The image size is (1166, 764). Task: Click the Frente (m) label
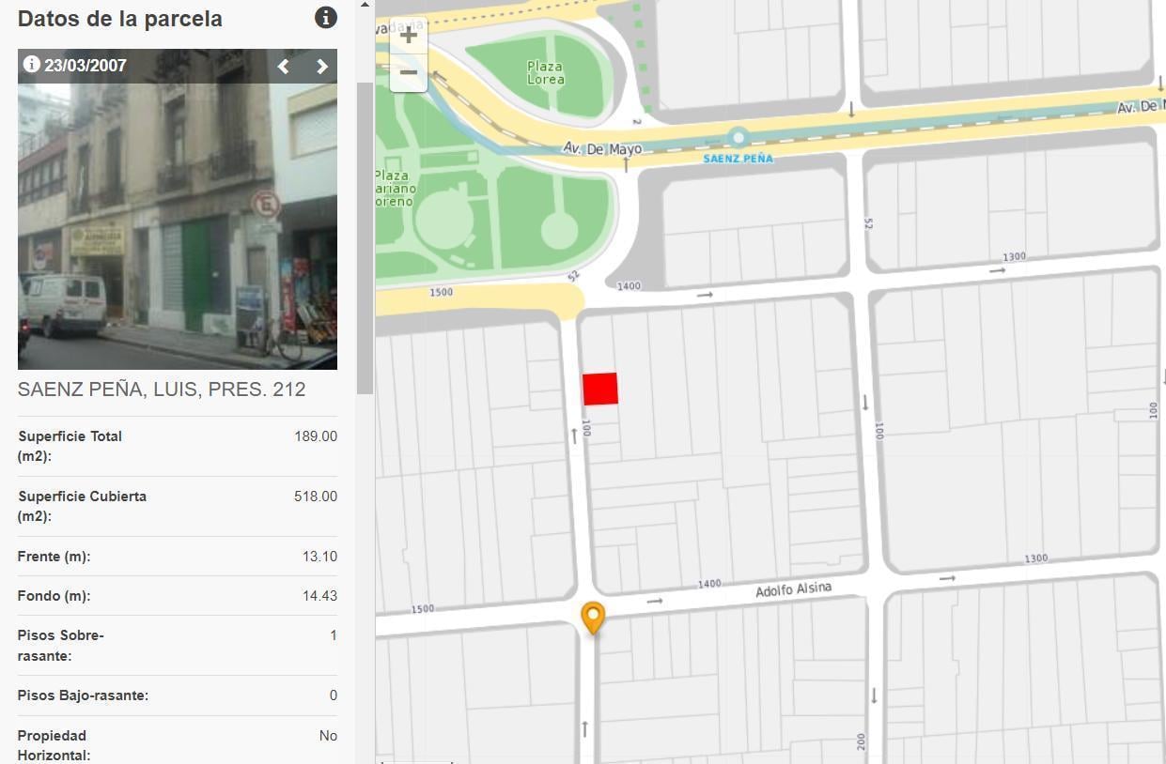pyautogui.click(x=54, y=557)
